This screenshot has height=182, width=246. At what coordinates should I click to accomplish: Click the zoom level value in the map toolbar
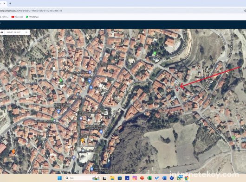tap(26, 32)
